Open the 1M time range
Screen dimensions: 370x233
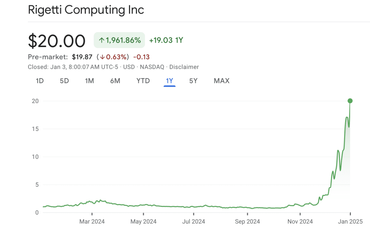point(89,81)
